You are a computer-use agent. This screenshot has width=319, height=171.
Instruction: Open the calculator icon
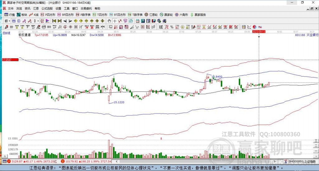click(143, 21)
